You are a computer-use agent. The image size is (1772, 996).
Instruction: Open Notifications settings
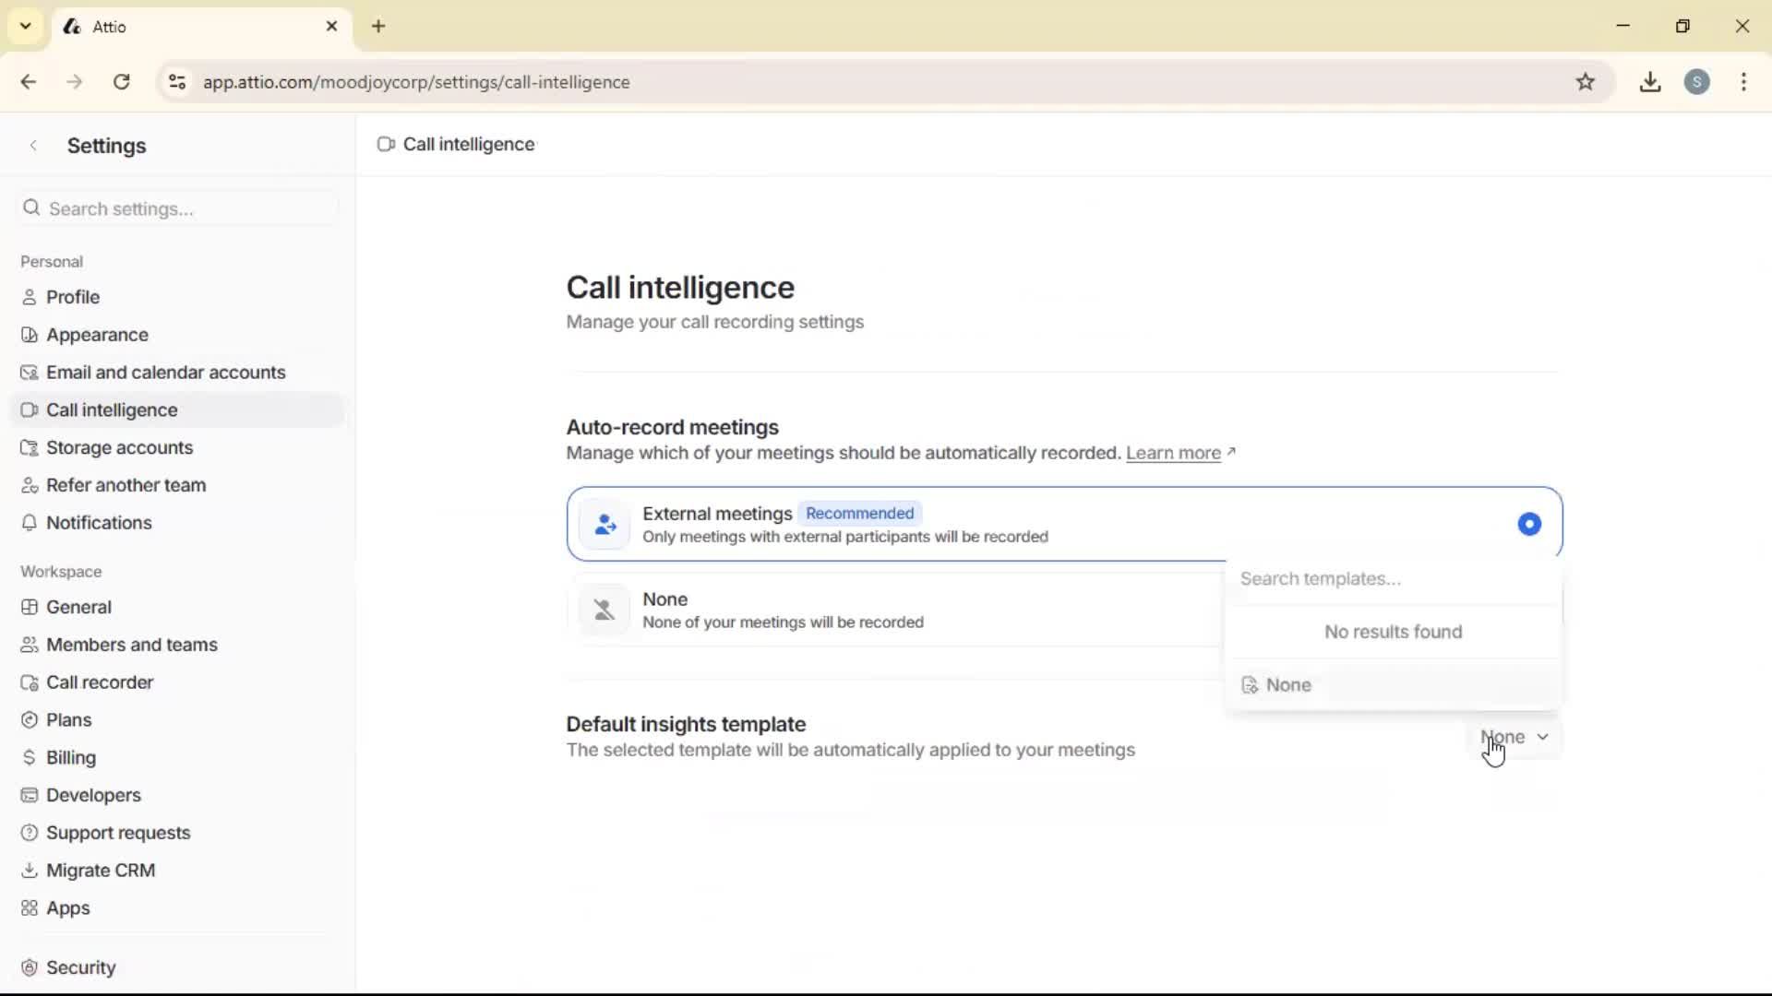(99, 522)
